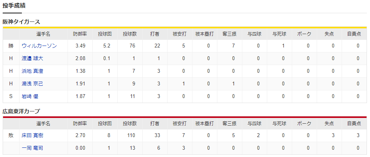
Task: Click 自責点 header in Carp table
Action: click(354, 124)
